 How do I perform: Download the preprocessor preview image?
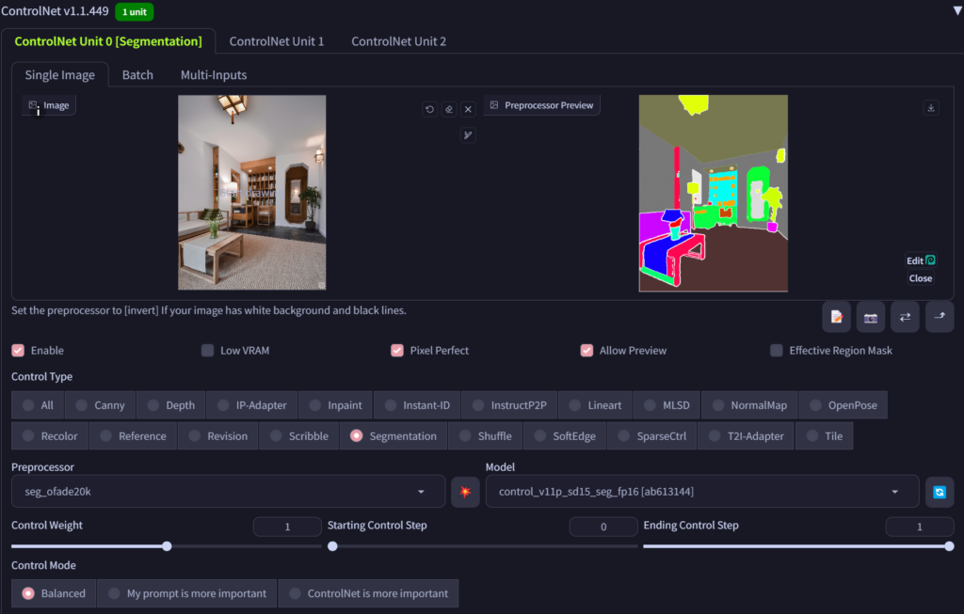click(x=931, y=108)
